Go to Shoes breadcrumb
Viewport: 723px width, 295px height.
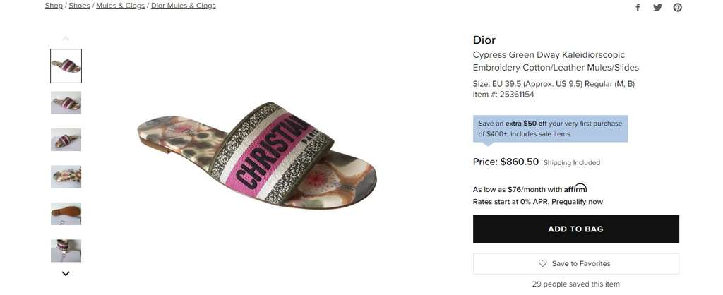coord(79,6)
